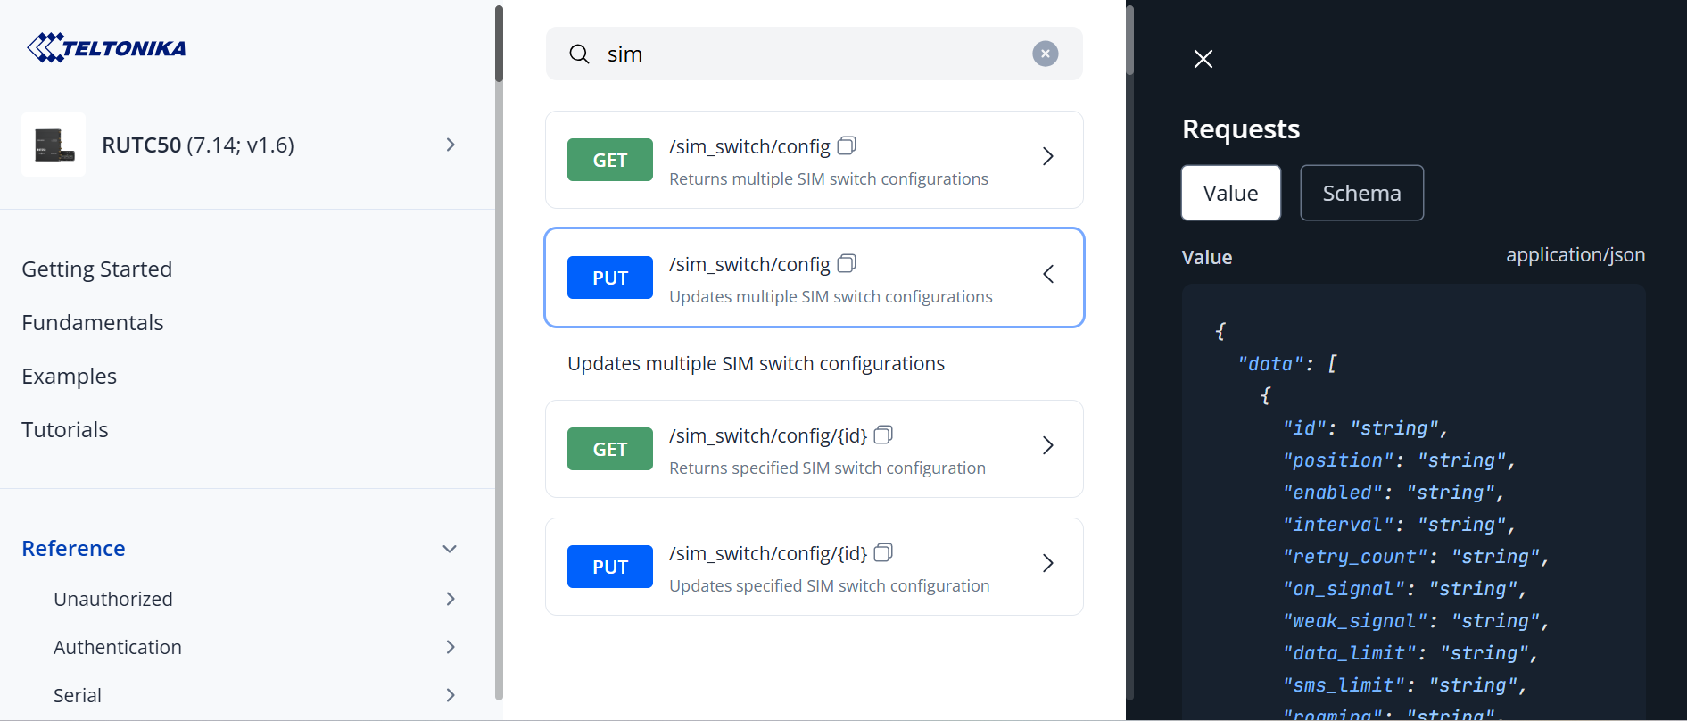
Task: Click the search magnifier icon
Action: pyautogui.click(x=579, y=54)
